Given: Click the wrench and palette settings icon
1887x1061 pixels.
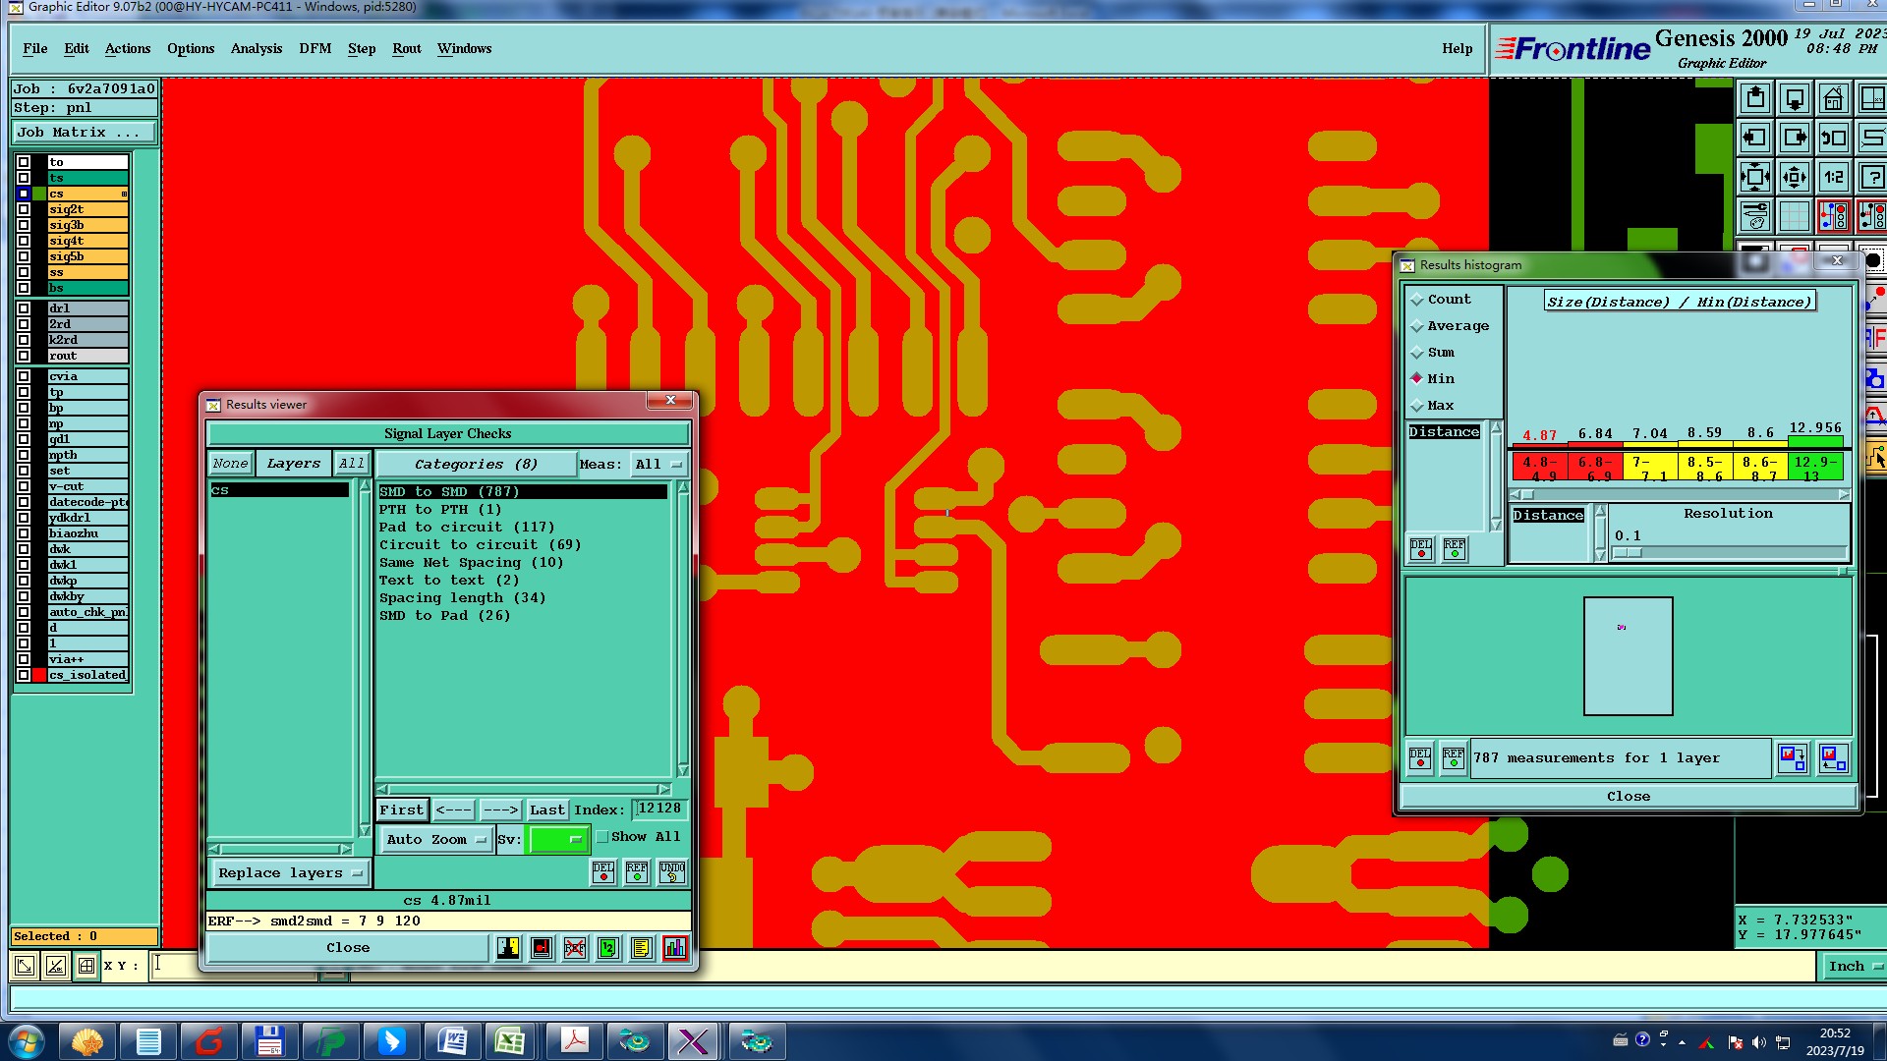Looking at the screenshot, I should click(1755, 216).
